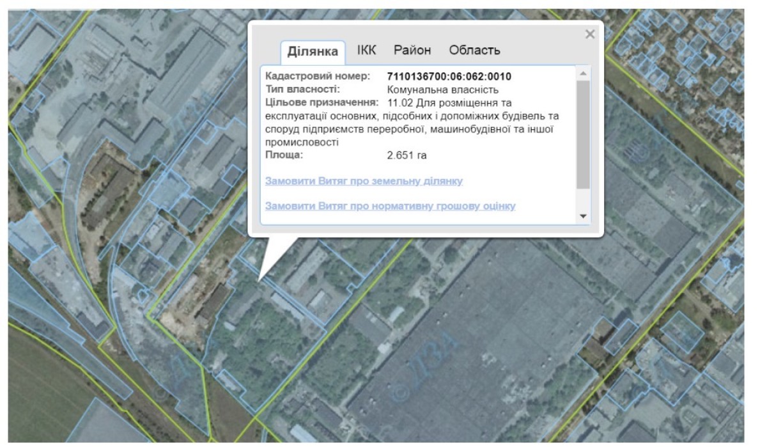Follow link Витяг про нормативну грошову оцінку

(390, 206)
